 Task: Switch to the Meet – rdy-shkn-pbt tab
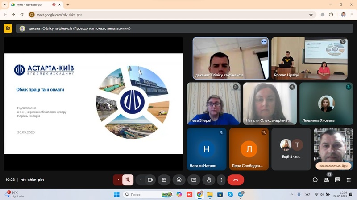pyautogui.click(x=37, y=5)
